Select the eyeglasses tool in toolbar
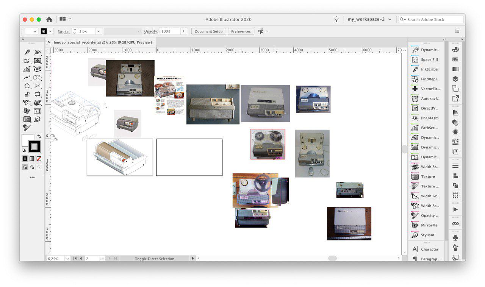 point(37,78)
